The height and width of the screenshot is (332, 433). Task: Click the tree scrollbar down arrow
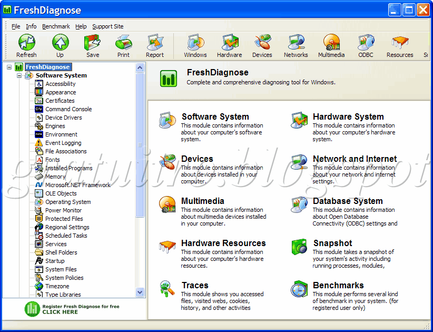pyautogui.click(x=140, y=292)
